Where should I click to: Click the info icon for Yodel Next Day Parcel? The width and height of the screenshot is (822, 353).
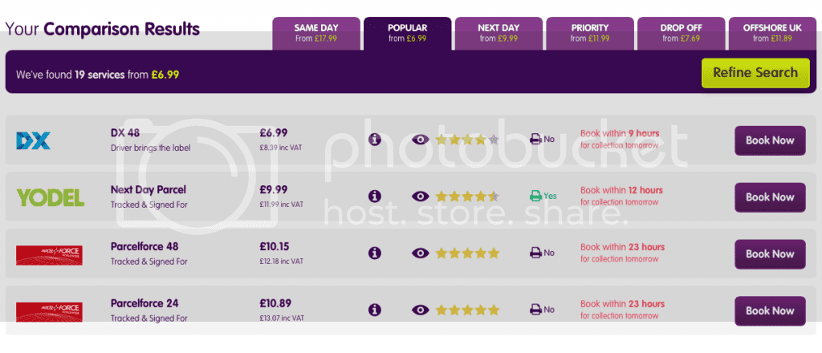[x=374, y=196]
